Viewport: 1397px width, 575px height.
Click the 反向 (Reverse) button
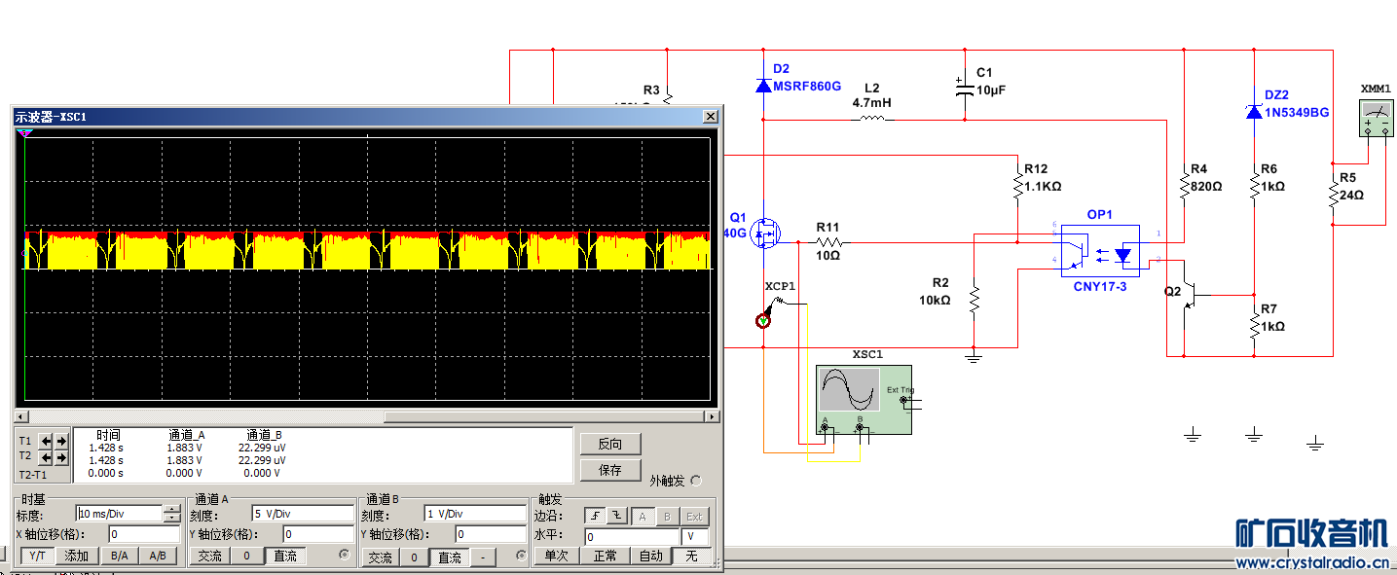610,444
